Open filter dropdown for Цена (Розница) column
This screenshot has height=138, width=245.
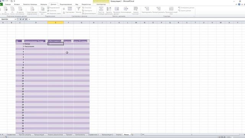click(88, 41)
